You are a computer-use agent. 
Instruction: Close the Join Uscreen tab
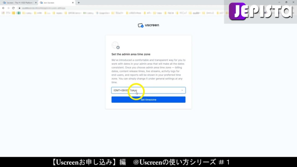click(x=73, y=3)
